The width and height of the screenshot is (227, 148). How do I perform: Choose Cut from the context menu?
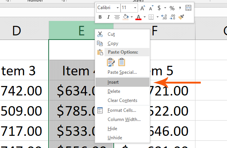pyautogui.click(x=122, y=34)
